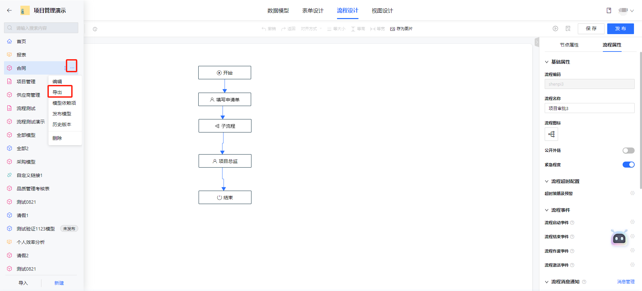The image size is (642, 291).
Task: Click the 新建 link in sidebar footer
Action: [x=59, y=283]
